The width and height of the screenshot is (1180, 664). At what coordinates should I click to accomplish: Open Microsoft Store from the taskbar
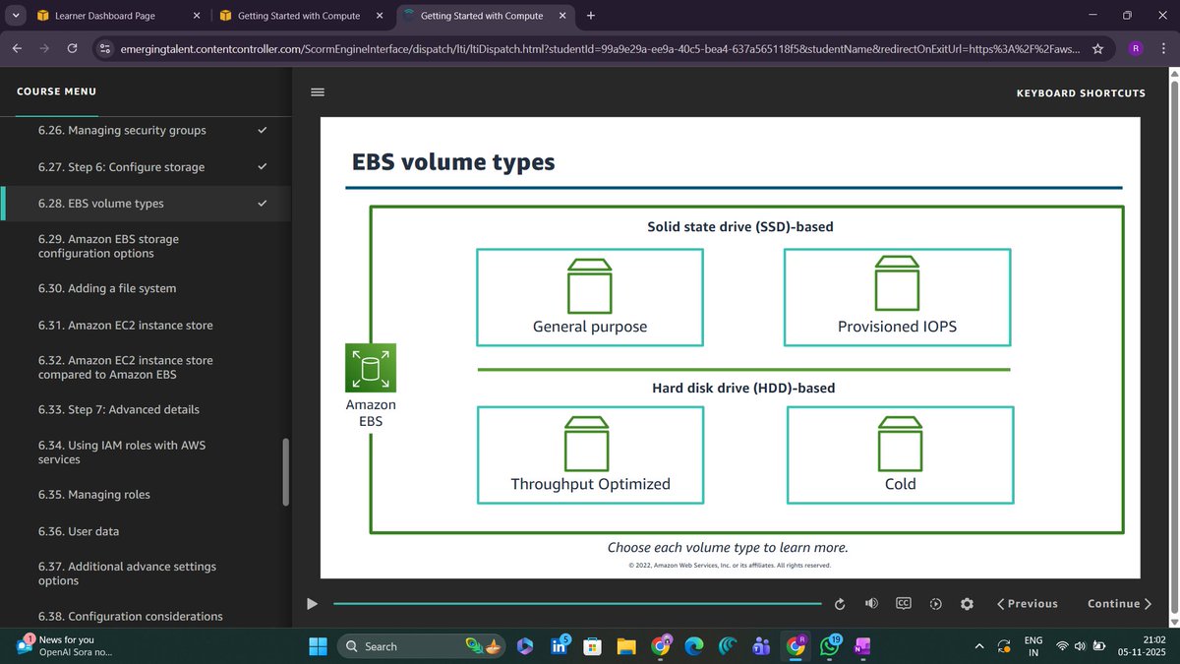(592, 646)
